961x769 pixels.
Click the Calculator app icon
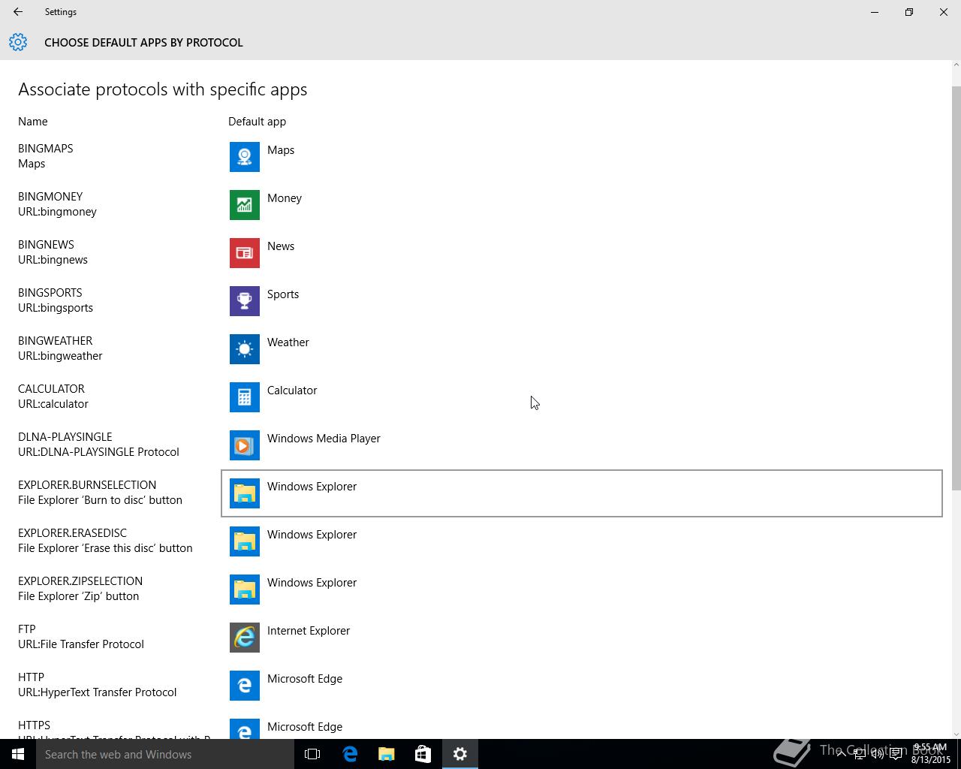click(245, 397)
